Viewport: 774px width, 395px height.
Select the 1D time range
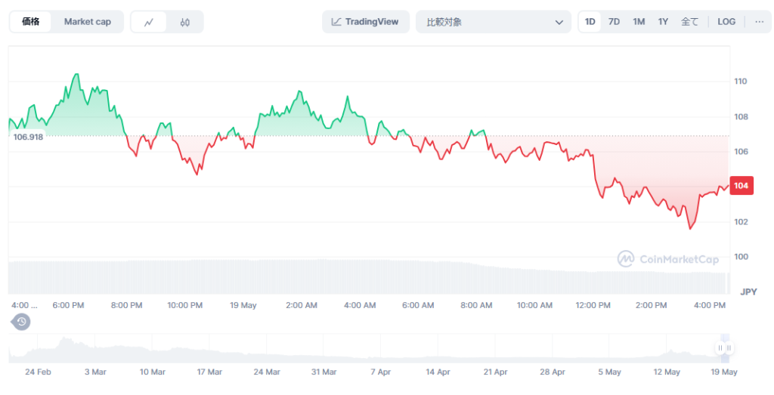click(x=590, y=22)
